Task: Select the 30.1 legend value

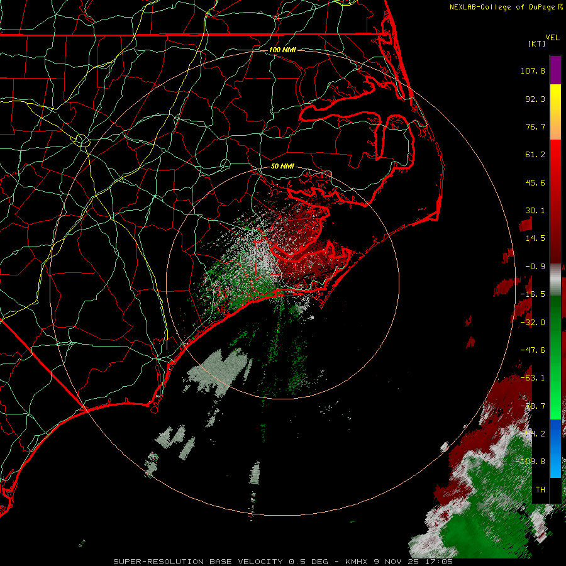Action: [535, 211]
